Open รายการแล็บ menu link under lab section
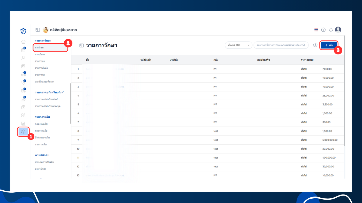The image size is (362, 203). click(41, 144)
